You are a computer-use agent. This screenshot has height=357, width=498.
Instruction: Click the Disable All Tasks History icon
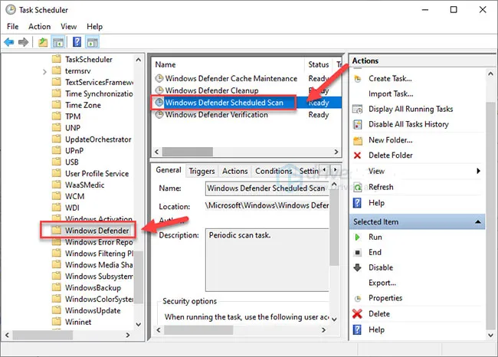[358, 125]
